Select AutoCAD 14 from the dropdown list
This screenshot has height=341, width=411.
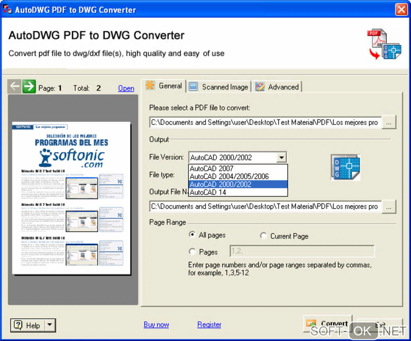point(238,192)
